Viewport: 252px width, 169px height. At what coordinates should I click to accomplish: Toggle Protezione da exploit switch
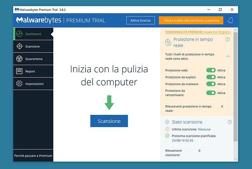(211, 77)
